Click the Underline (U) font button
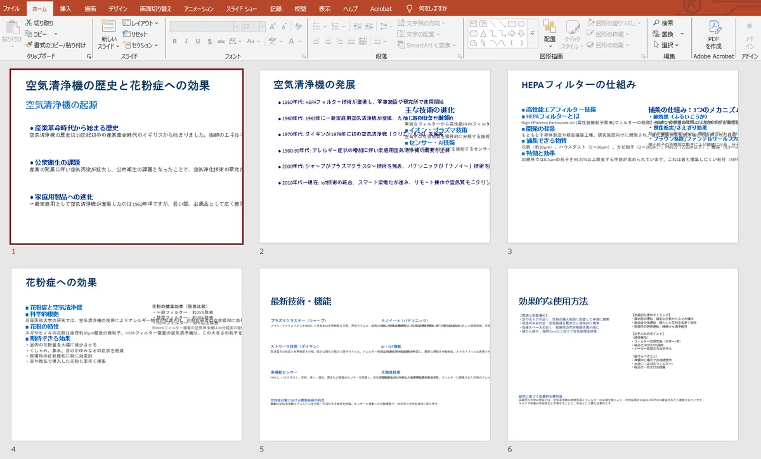The image size is (761, 459). pos(198,41)
